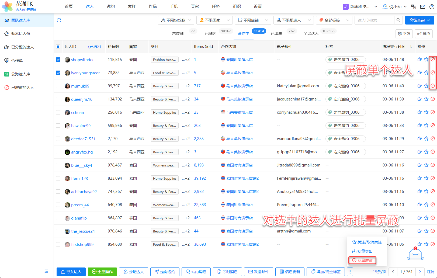437x278 pixels.
Task: Collapse the sidebar using the menu icon
Action: pos(46,271)
